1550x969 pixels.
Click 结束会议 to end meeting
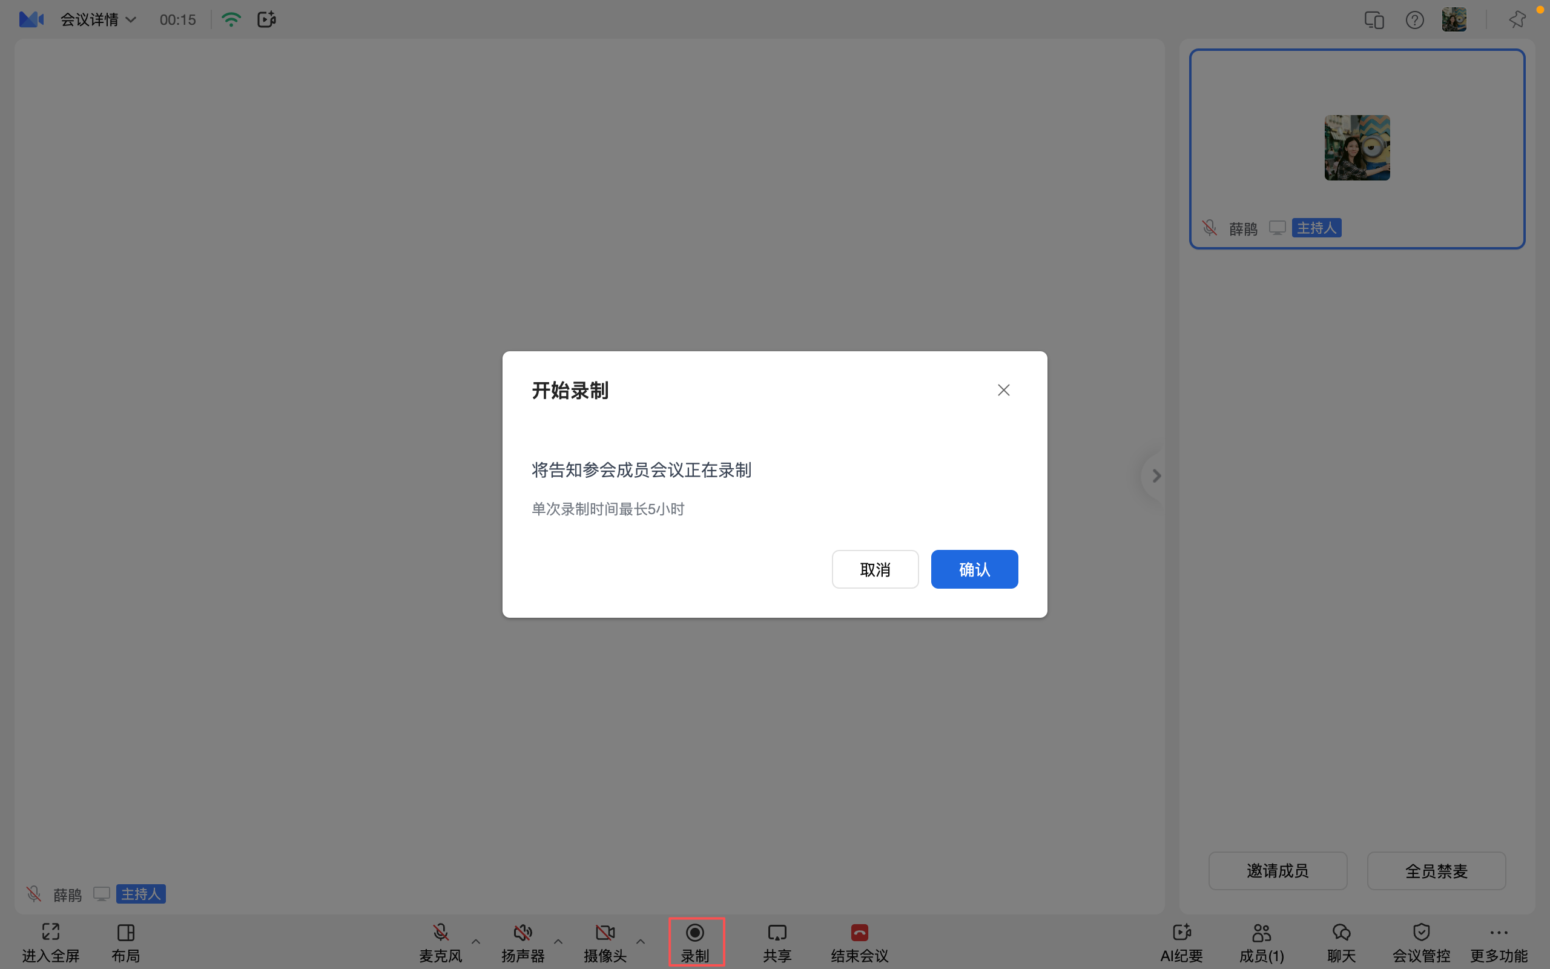pos(860,942)
